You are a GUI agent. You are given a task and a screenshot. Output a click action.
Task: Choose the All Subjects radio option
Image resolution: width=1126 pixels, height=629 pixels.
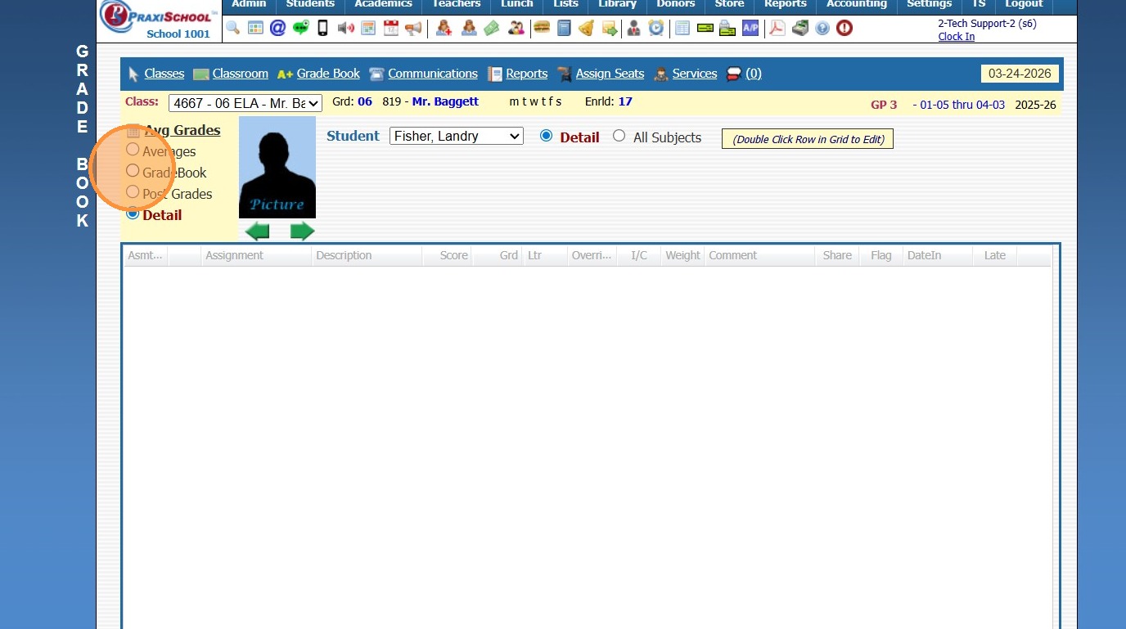[619, 136]
